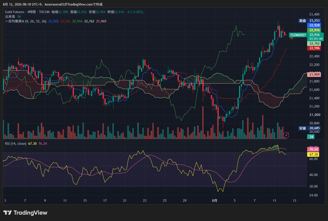The image size is (328, 221).
Task: Click the 4時間 interval text
Action: [32, 12]
